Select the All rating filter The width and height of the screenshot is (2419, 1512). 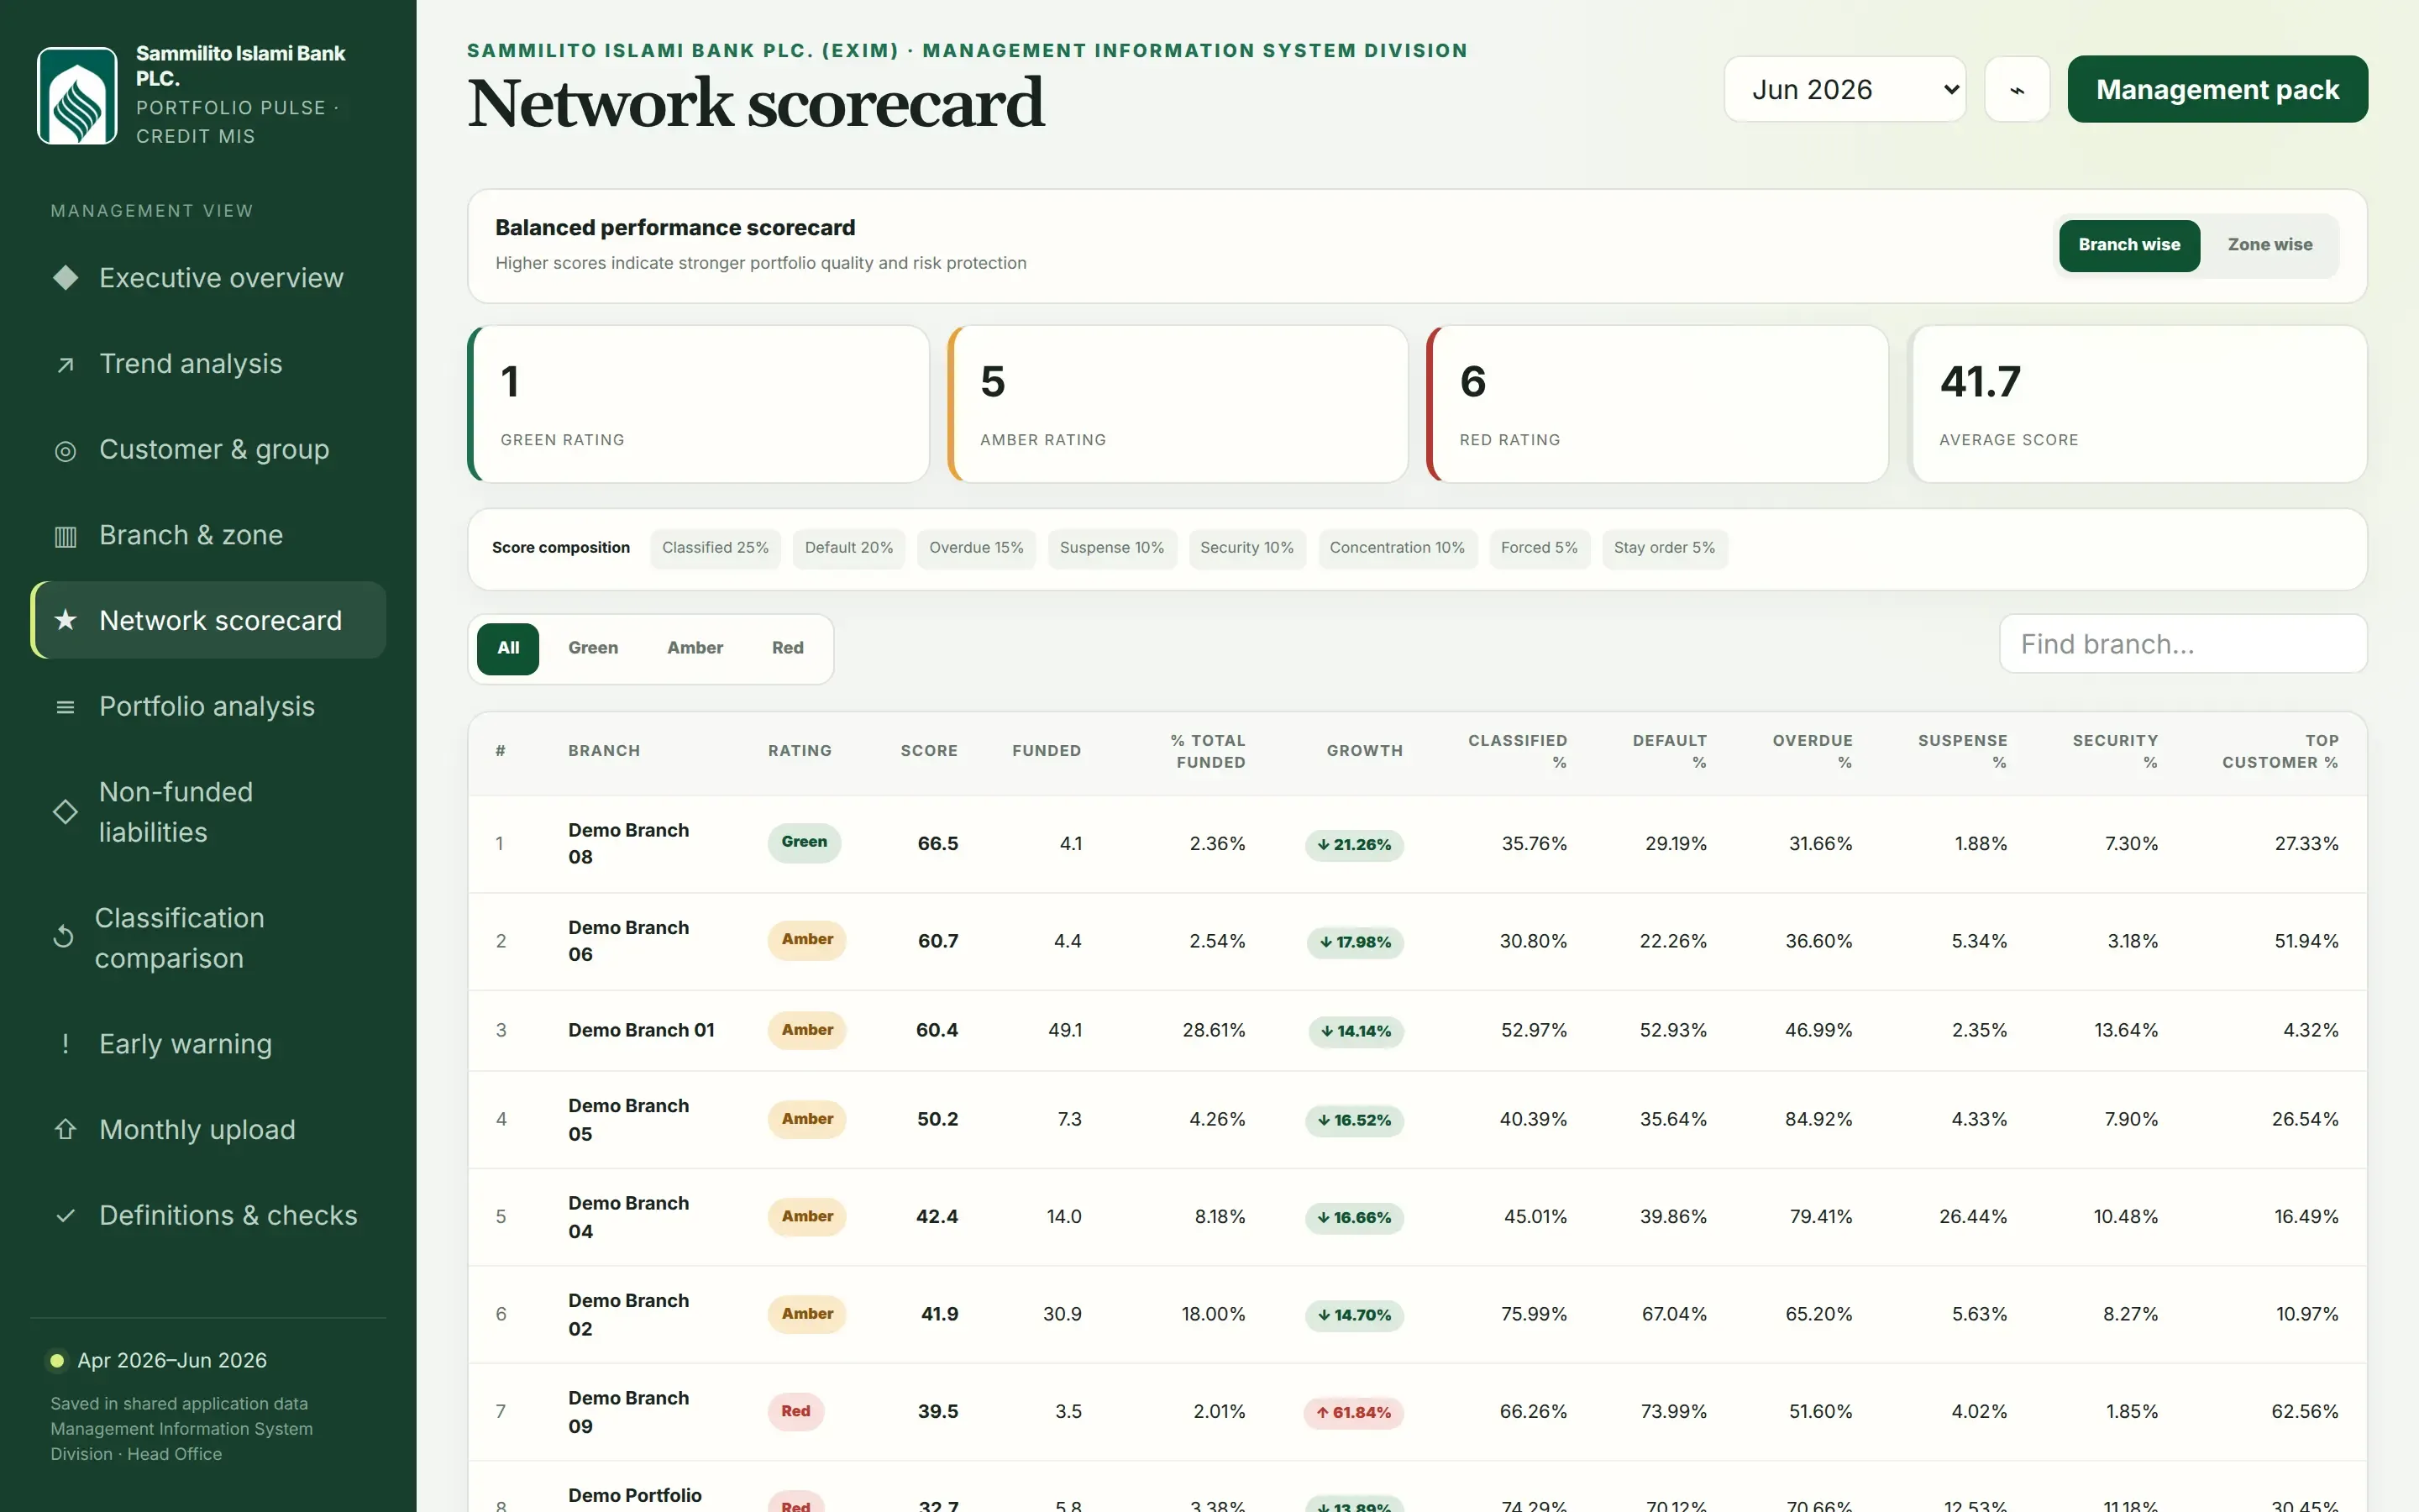click(x=508, y=649)
